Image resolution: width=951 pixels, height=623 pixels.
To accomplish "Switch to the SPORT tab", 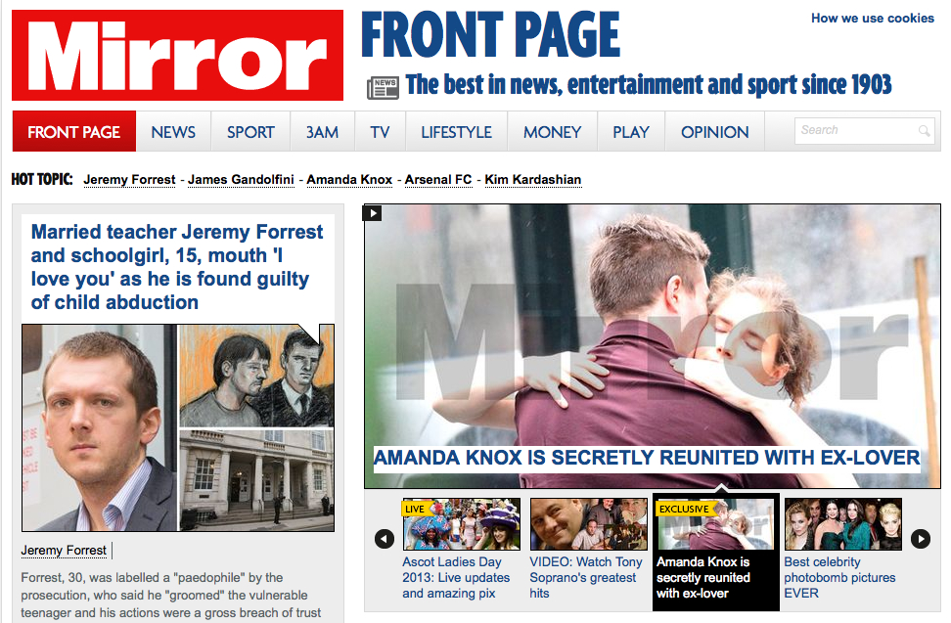I will [250, 131].
